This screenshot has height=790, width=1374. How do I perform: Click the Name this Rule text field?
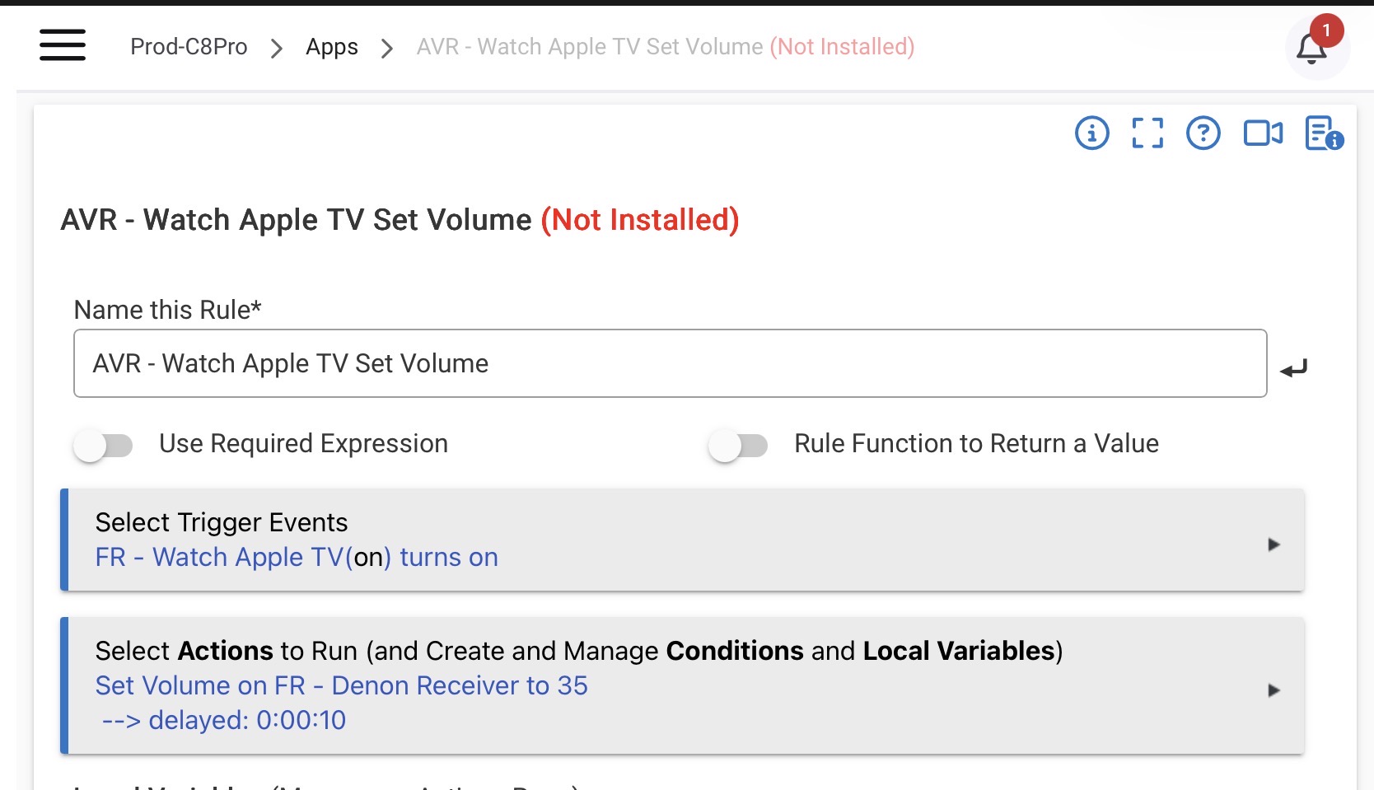pyautogui.click(x=670, y=363)
